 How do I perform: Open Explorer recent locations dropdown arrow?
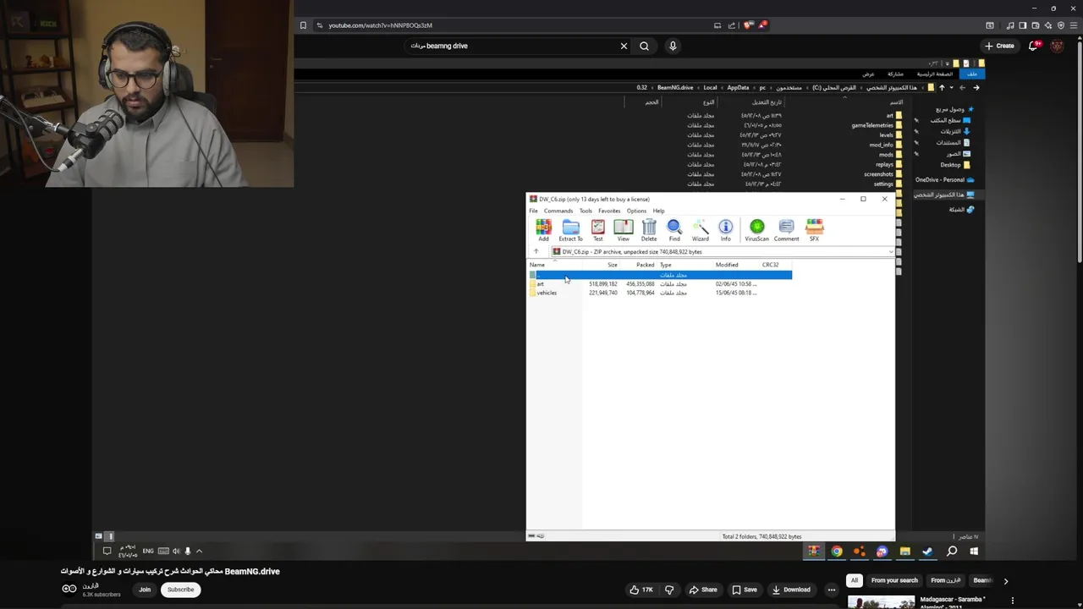(951, 87)
